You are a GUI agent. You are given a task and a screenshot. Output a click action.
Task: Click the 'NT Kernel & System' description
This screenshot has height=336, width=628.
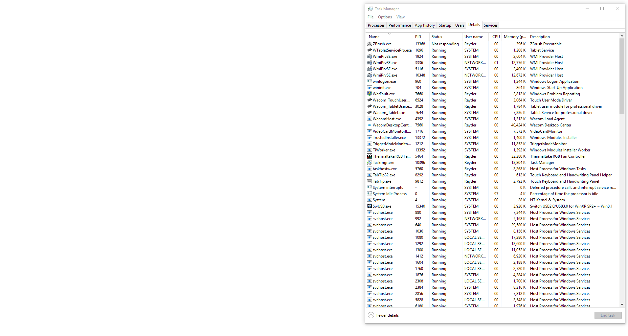(x=547, y=200)
